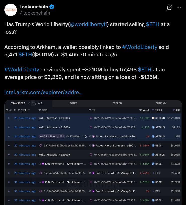Click the clock icon beside TIME header

click(x=15, y=110)
